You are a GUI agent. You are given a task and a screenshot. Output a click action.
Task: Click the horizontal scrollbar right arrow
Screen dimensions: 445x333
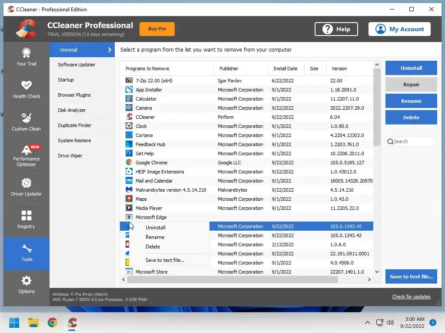click(369, 280)
